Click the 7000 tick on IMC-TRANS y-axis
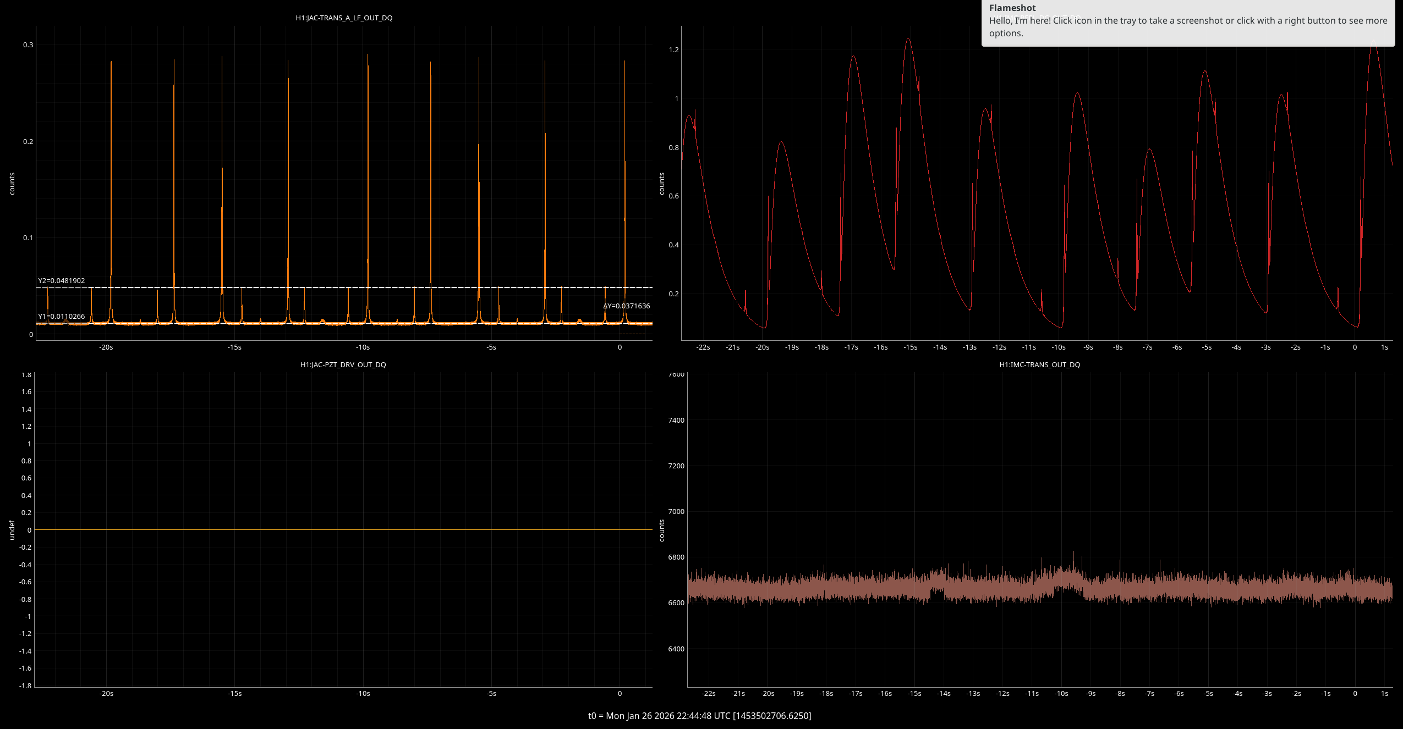1403x730 pixels. point(676,511)
